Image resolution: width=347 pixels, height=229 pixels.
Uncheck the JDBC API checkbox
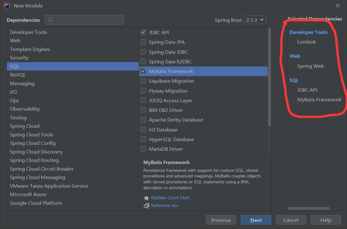[x=143, y=32]
